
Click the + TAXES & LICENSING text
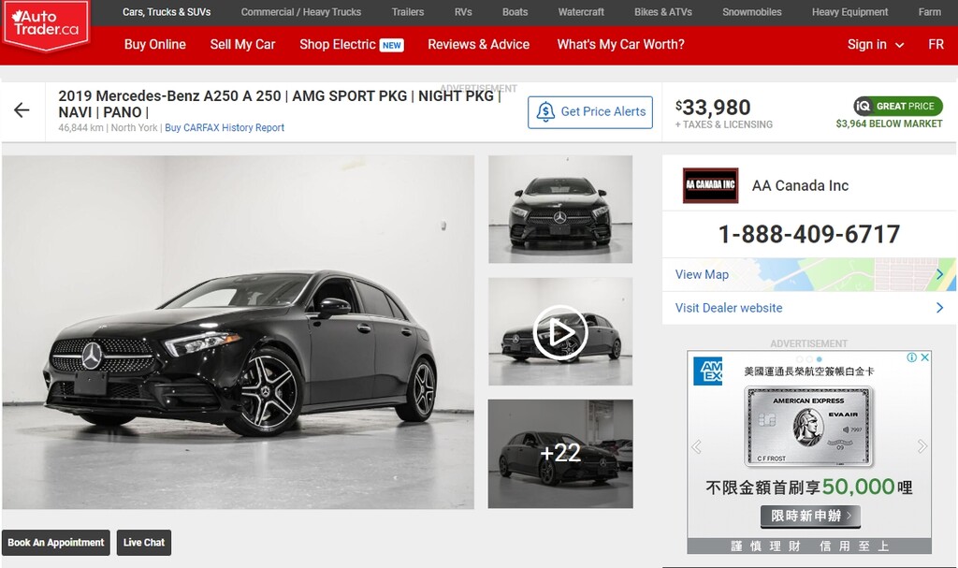pos(723,124)
